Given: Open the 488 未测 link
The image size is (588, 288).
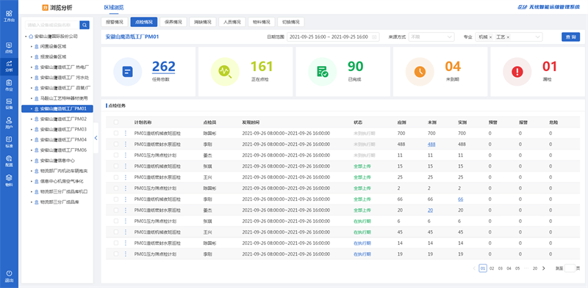Looking at the screenshot, I should click(x=431, y=144).
